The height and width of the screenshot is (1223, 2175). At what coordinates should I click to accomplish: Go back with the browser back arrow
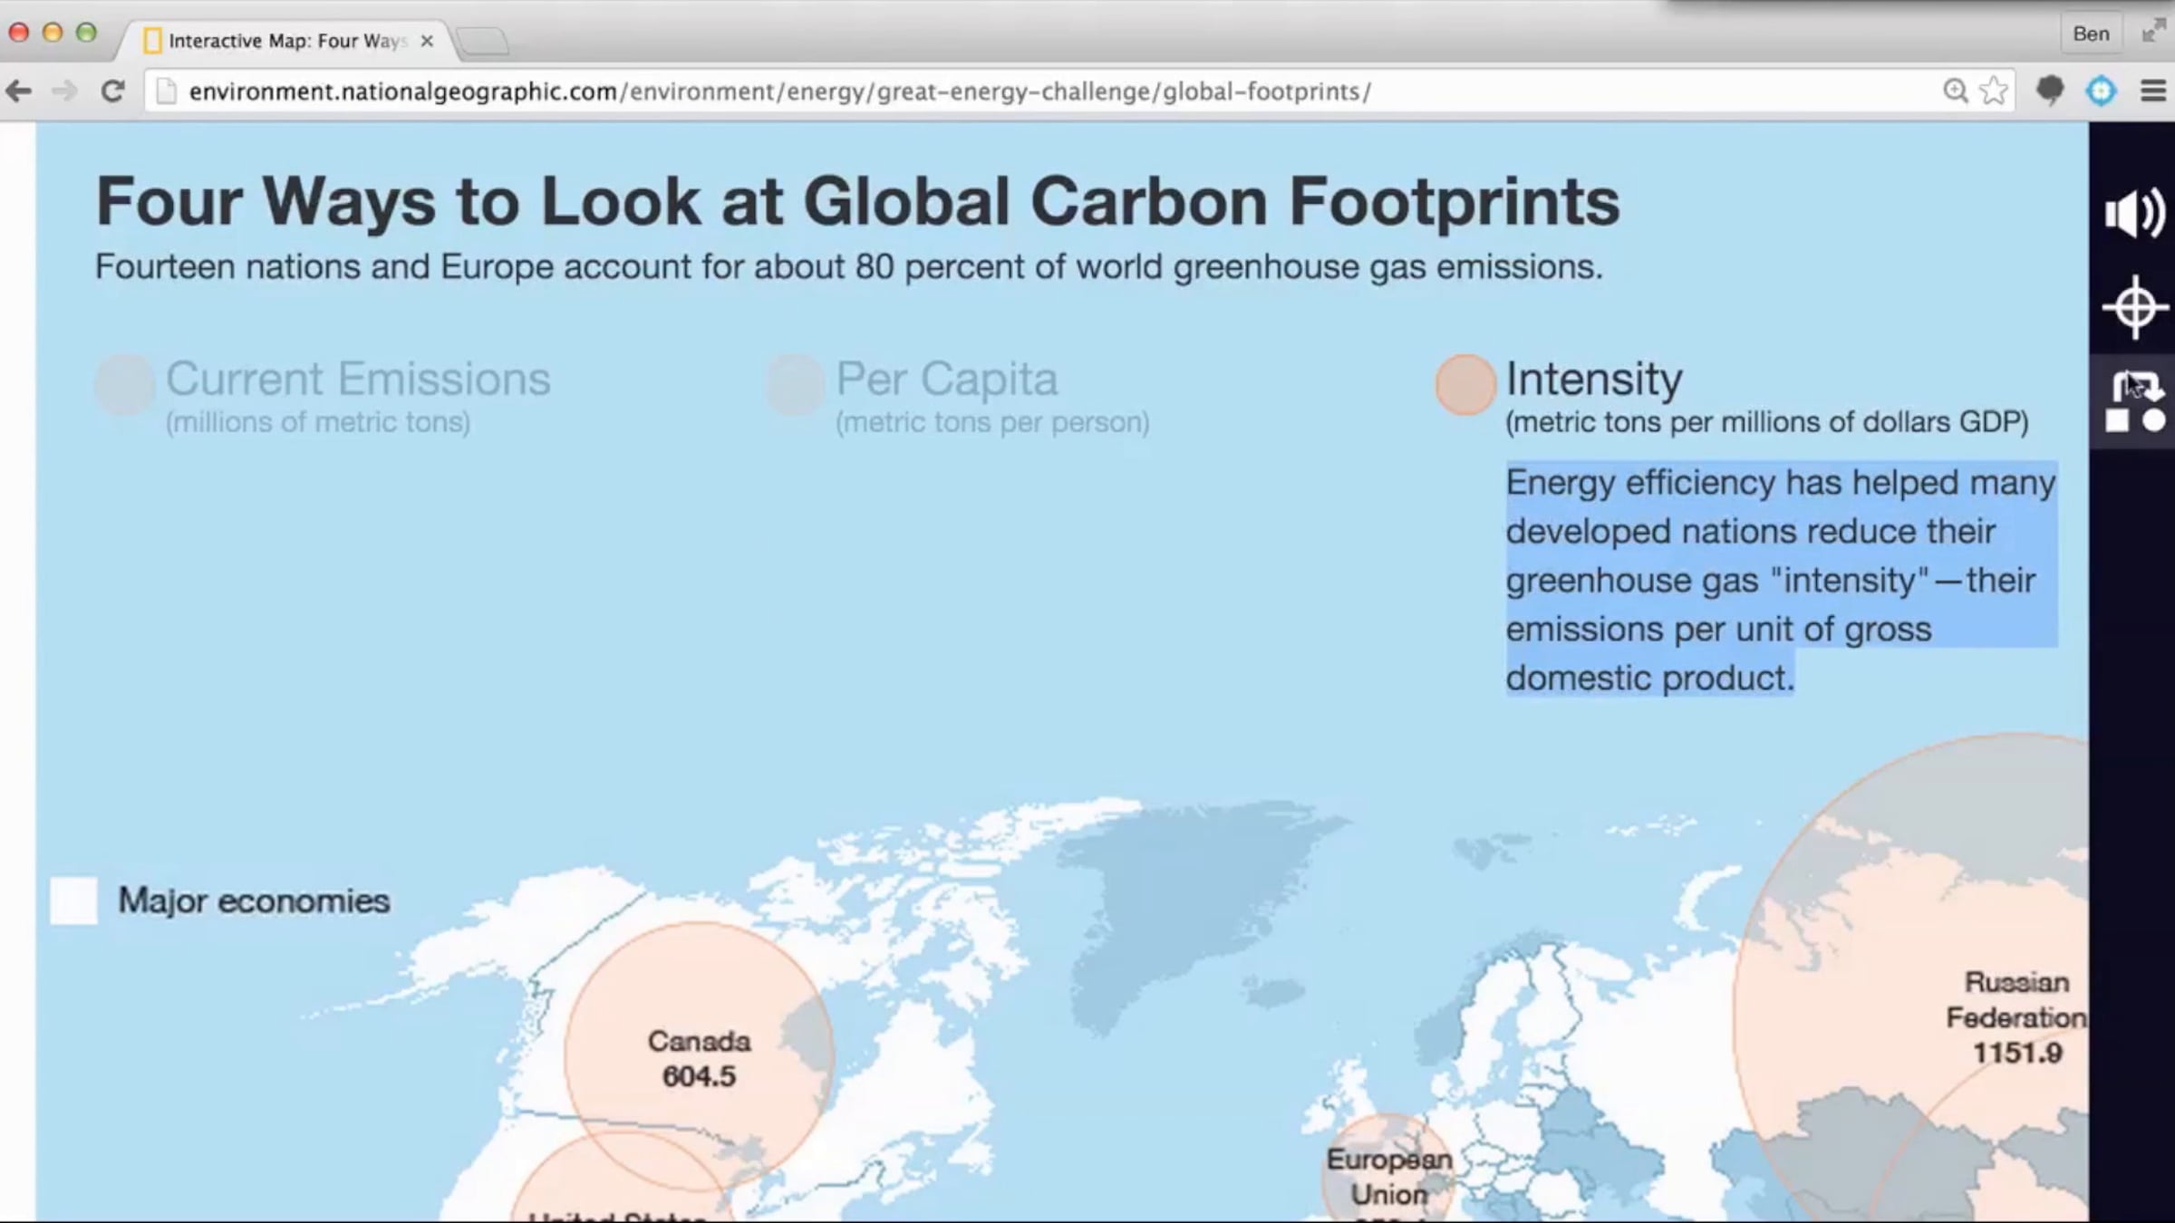(19, 91)
